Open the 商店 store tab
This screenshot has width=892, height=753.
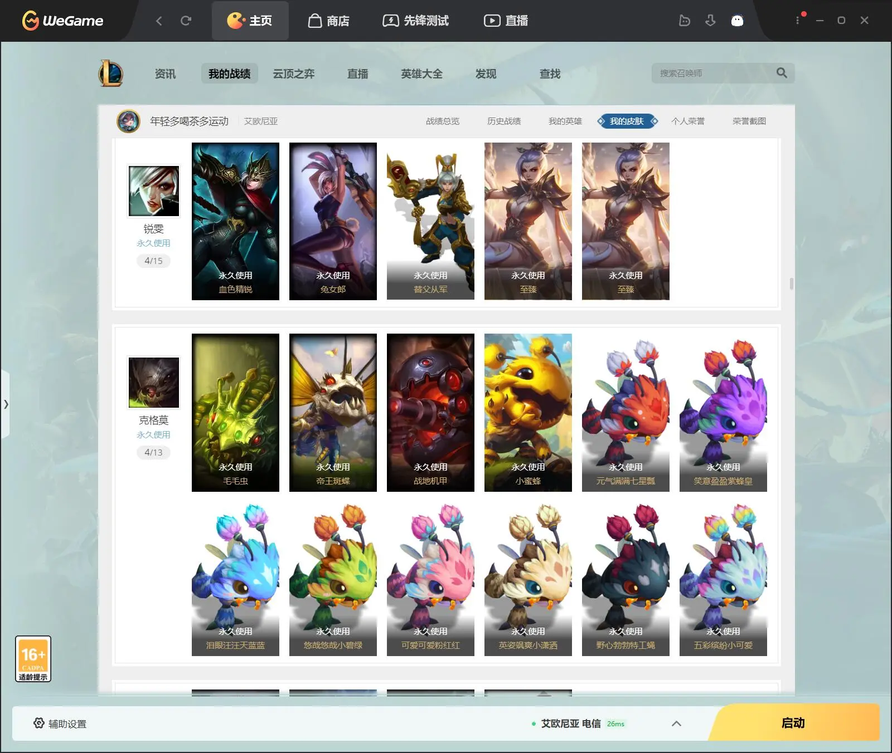(x=329, y=21)
